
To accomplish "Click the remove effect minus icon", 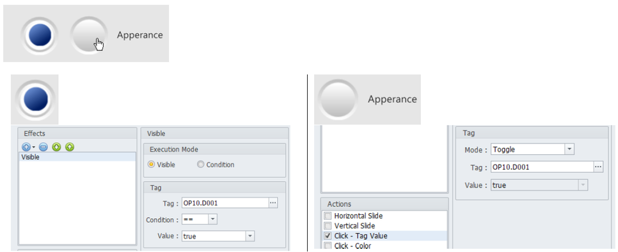I will click(44, 147).
